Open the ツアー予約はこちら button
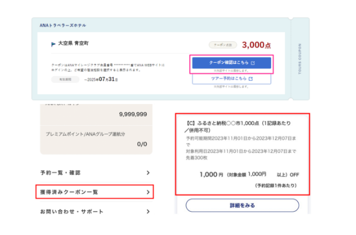Viewport: 356px width, 235px height. point(231,78)
